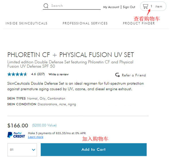Expand the quantity dropdown chevron
The width and height of the screenshot is (172, 157).
coord(34,150)
